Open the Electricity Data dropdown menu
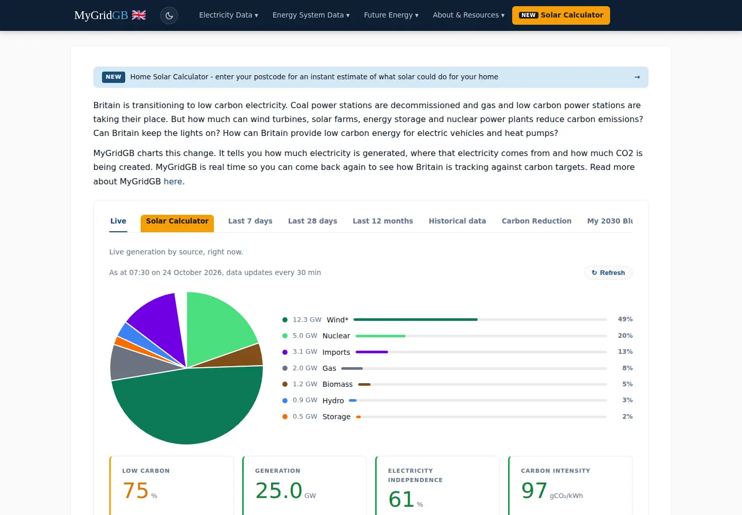This screenshot has width=742, height=515. pos(228,15)
